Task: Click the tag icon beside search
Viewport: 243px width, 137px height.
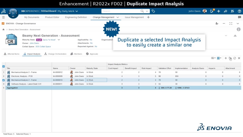Action: (x=153, y=11)
